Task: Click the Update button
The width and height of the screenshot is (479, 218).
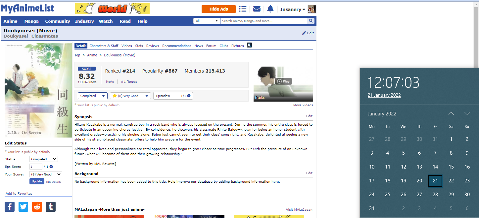Action: (x=37, y=181)
